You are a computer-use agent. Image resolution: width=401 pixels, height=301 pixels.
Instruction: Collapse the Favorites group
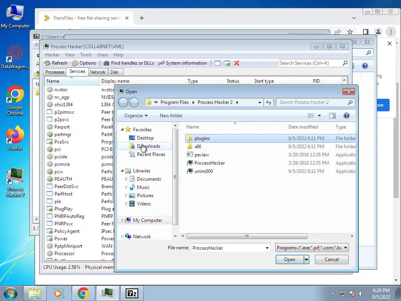click(x=122, y=129)
